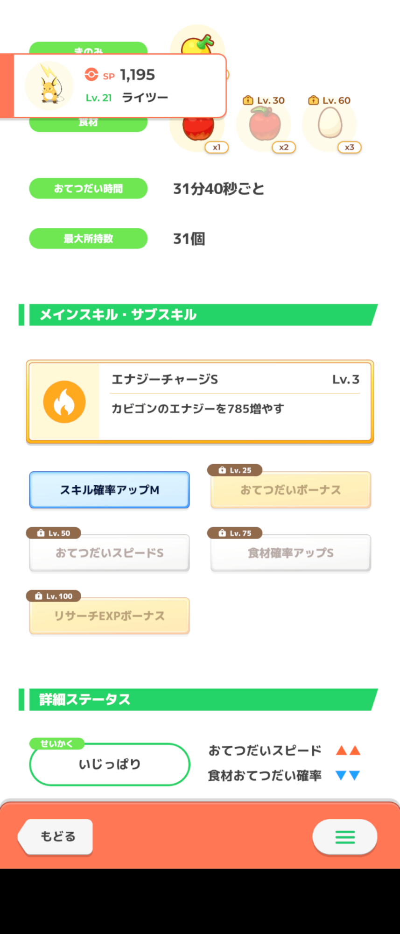
Task: Tap the orange flame main skill icon
Action: (x=64, y=402)
